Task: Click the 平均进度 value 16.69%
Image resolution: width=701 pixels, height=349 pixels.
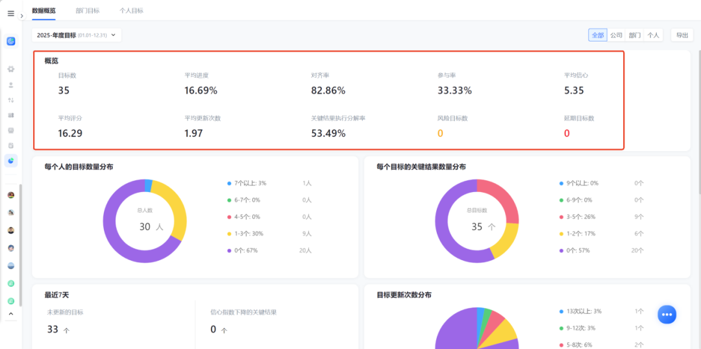Action: click(201, 91)
